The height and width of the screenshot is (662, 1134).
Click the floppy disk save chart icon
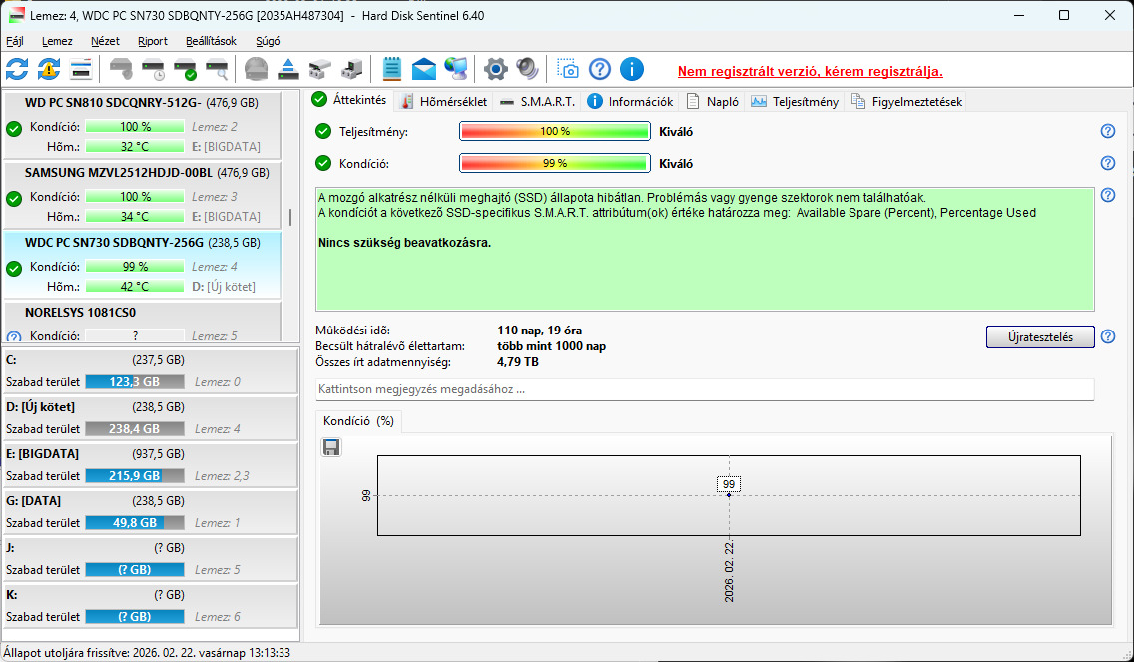(x=331, y=448)
